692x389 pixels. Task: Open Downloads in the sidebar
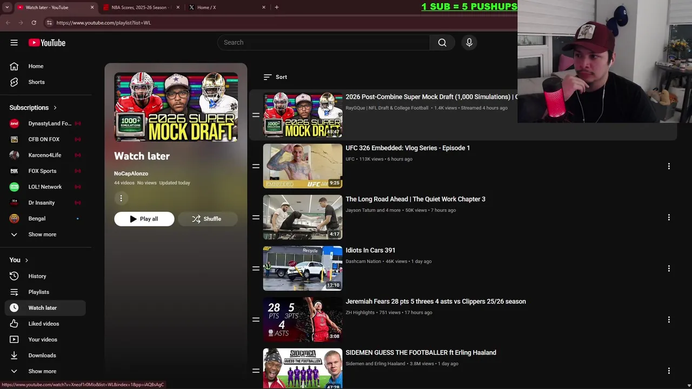click(x=45, y=356)
